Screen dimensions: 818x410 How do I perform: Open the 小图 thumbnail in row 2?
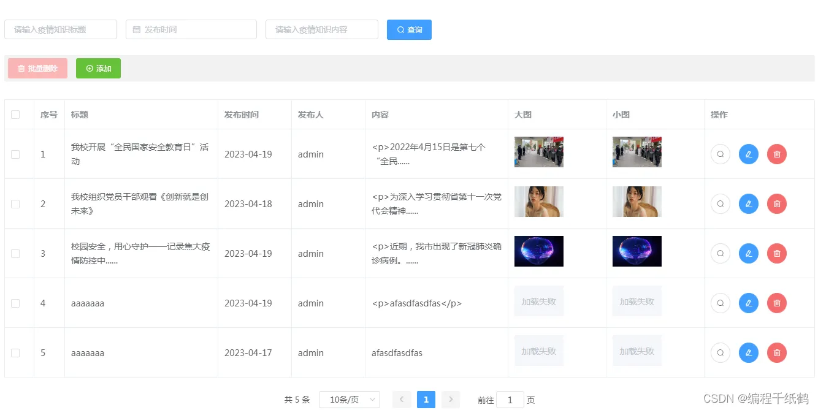click(x=637, y=202)
